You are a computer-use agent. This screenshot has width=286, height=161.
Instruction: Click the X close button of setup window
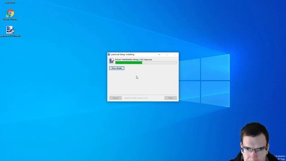click(x=175, y=55)
